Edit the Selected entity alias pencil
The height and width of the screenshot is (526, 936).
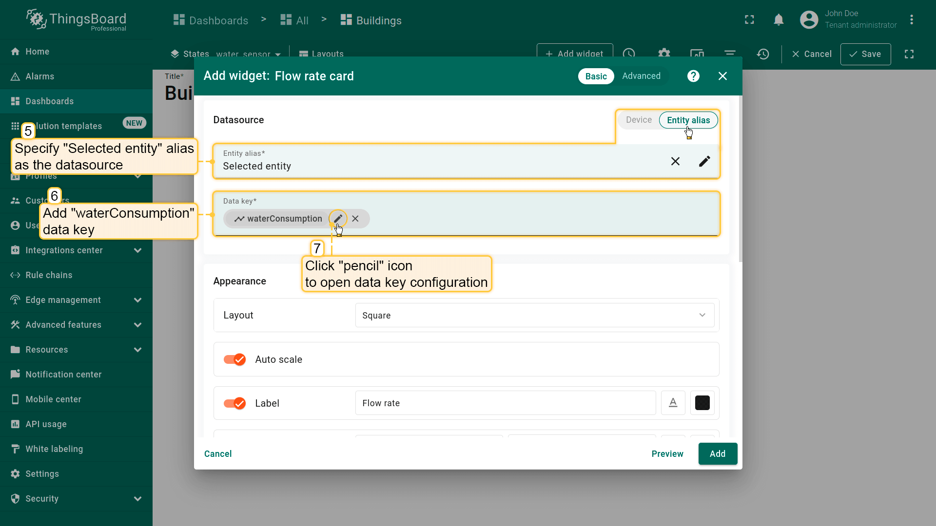pyautogui.click(x=704, y=161)
